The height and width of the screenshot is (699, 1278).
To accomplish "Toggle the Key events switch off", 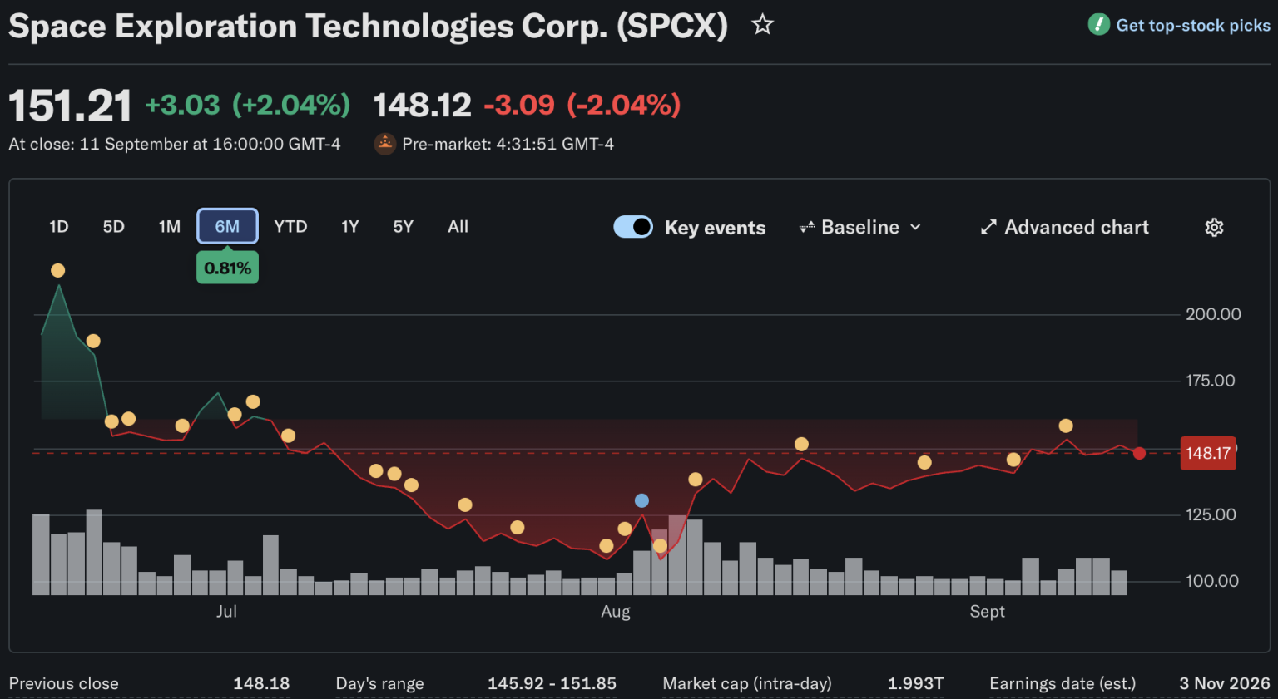I will coord(633,227).
